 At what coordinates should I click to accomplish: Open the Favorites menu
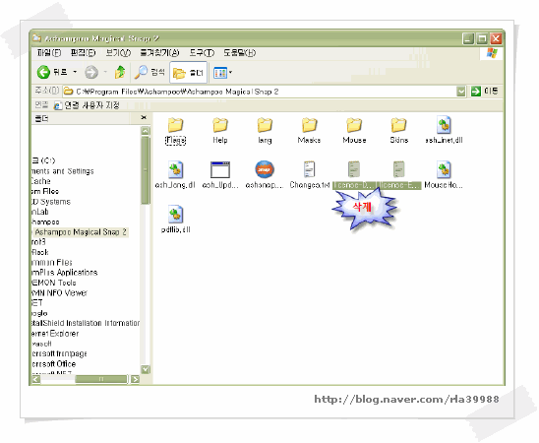pyautogui.click(x=159, y=52)
